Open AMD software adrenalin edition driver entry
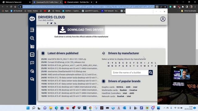Screen dimensions: 198x111 [x=73, y=75]
